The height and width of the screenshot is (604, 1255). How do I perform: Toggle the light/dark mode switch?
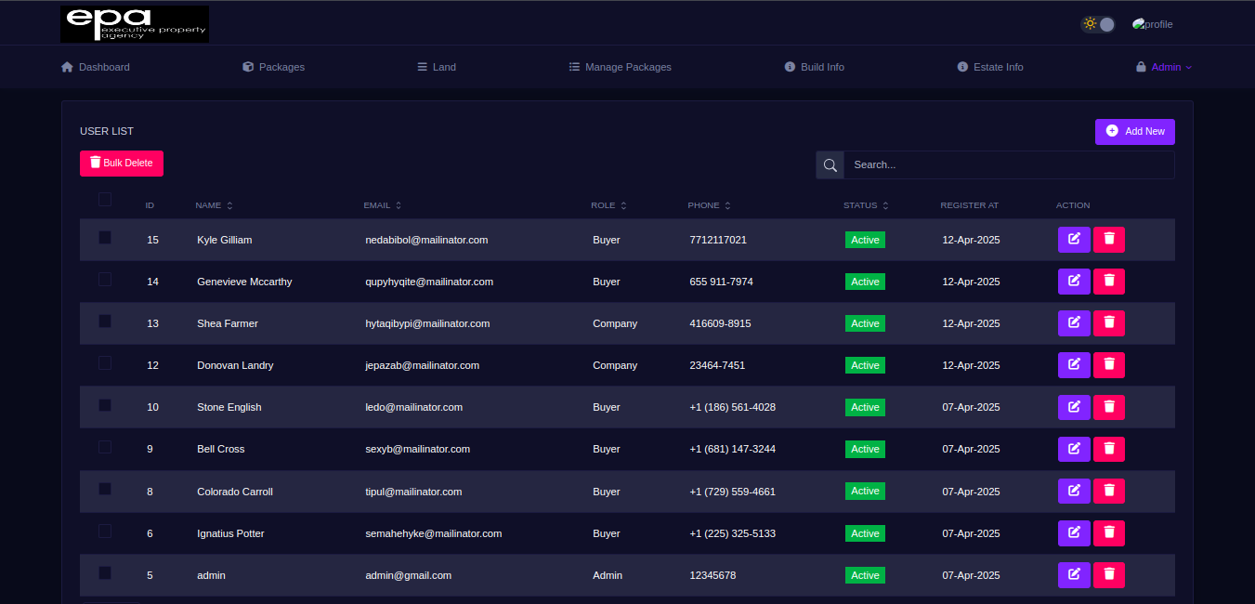click(1098, 24)
